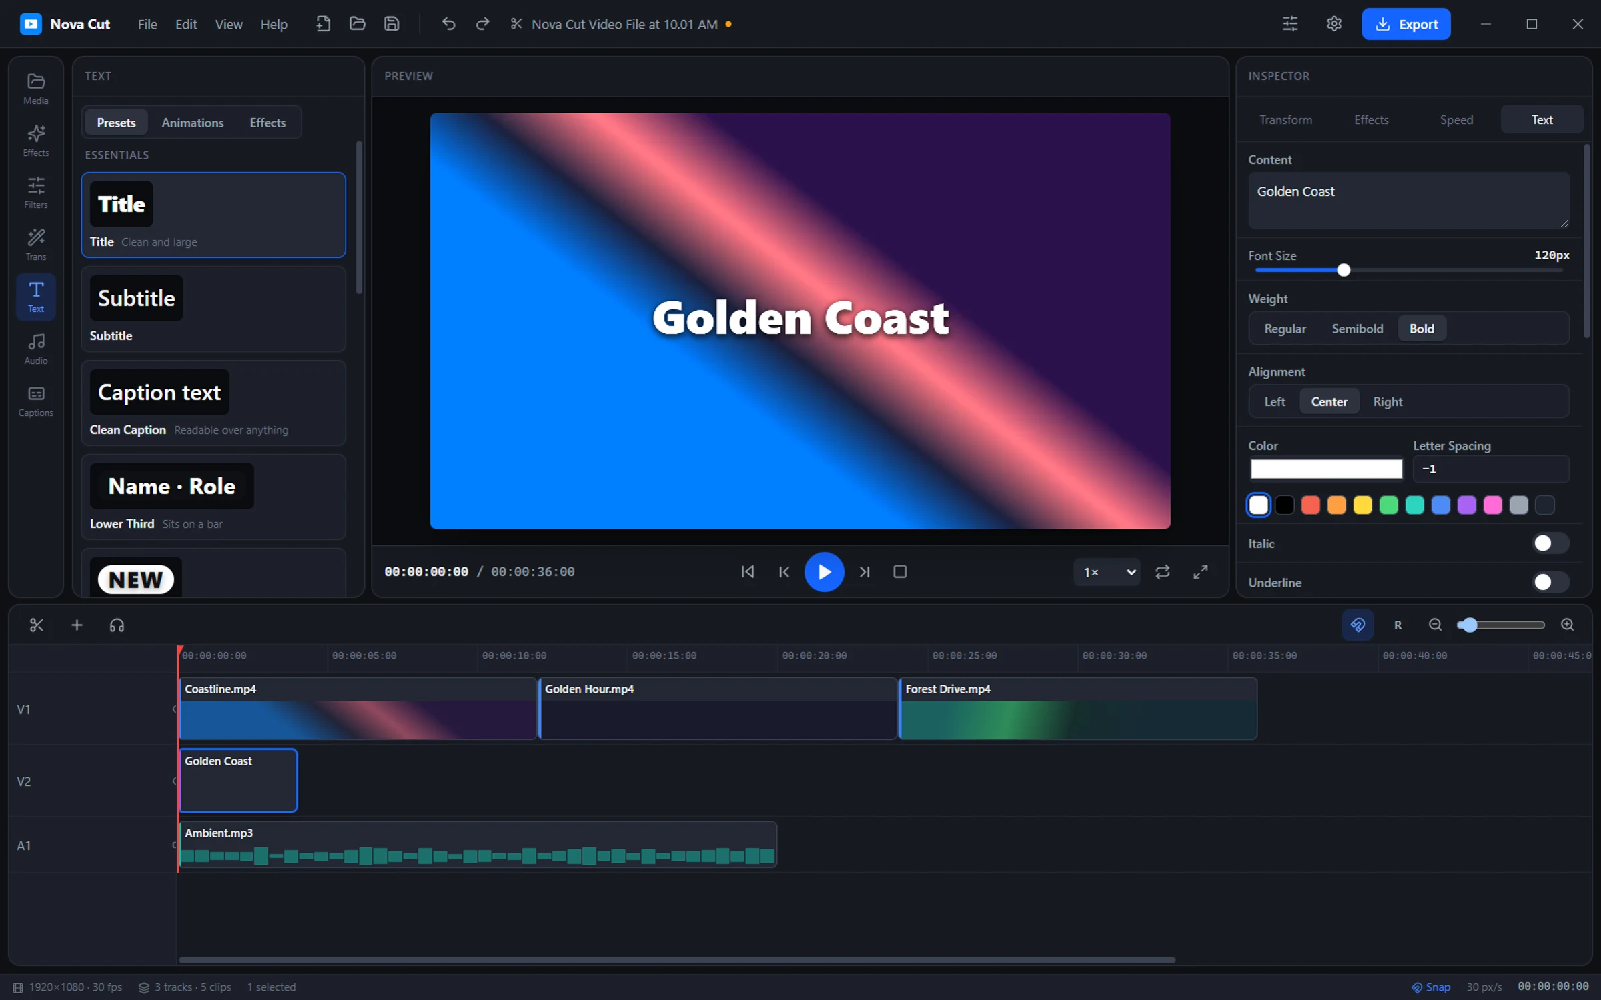Open the settings gear icon
1601x1000 pixels.
(x=1333, y=24)
